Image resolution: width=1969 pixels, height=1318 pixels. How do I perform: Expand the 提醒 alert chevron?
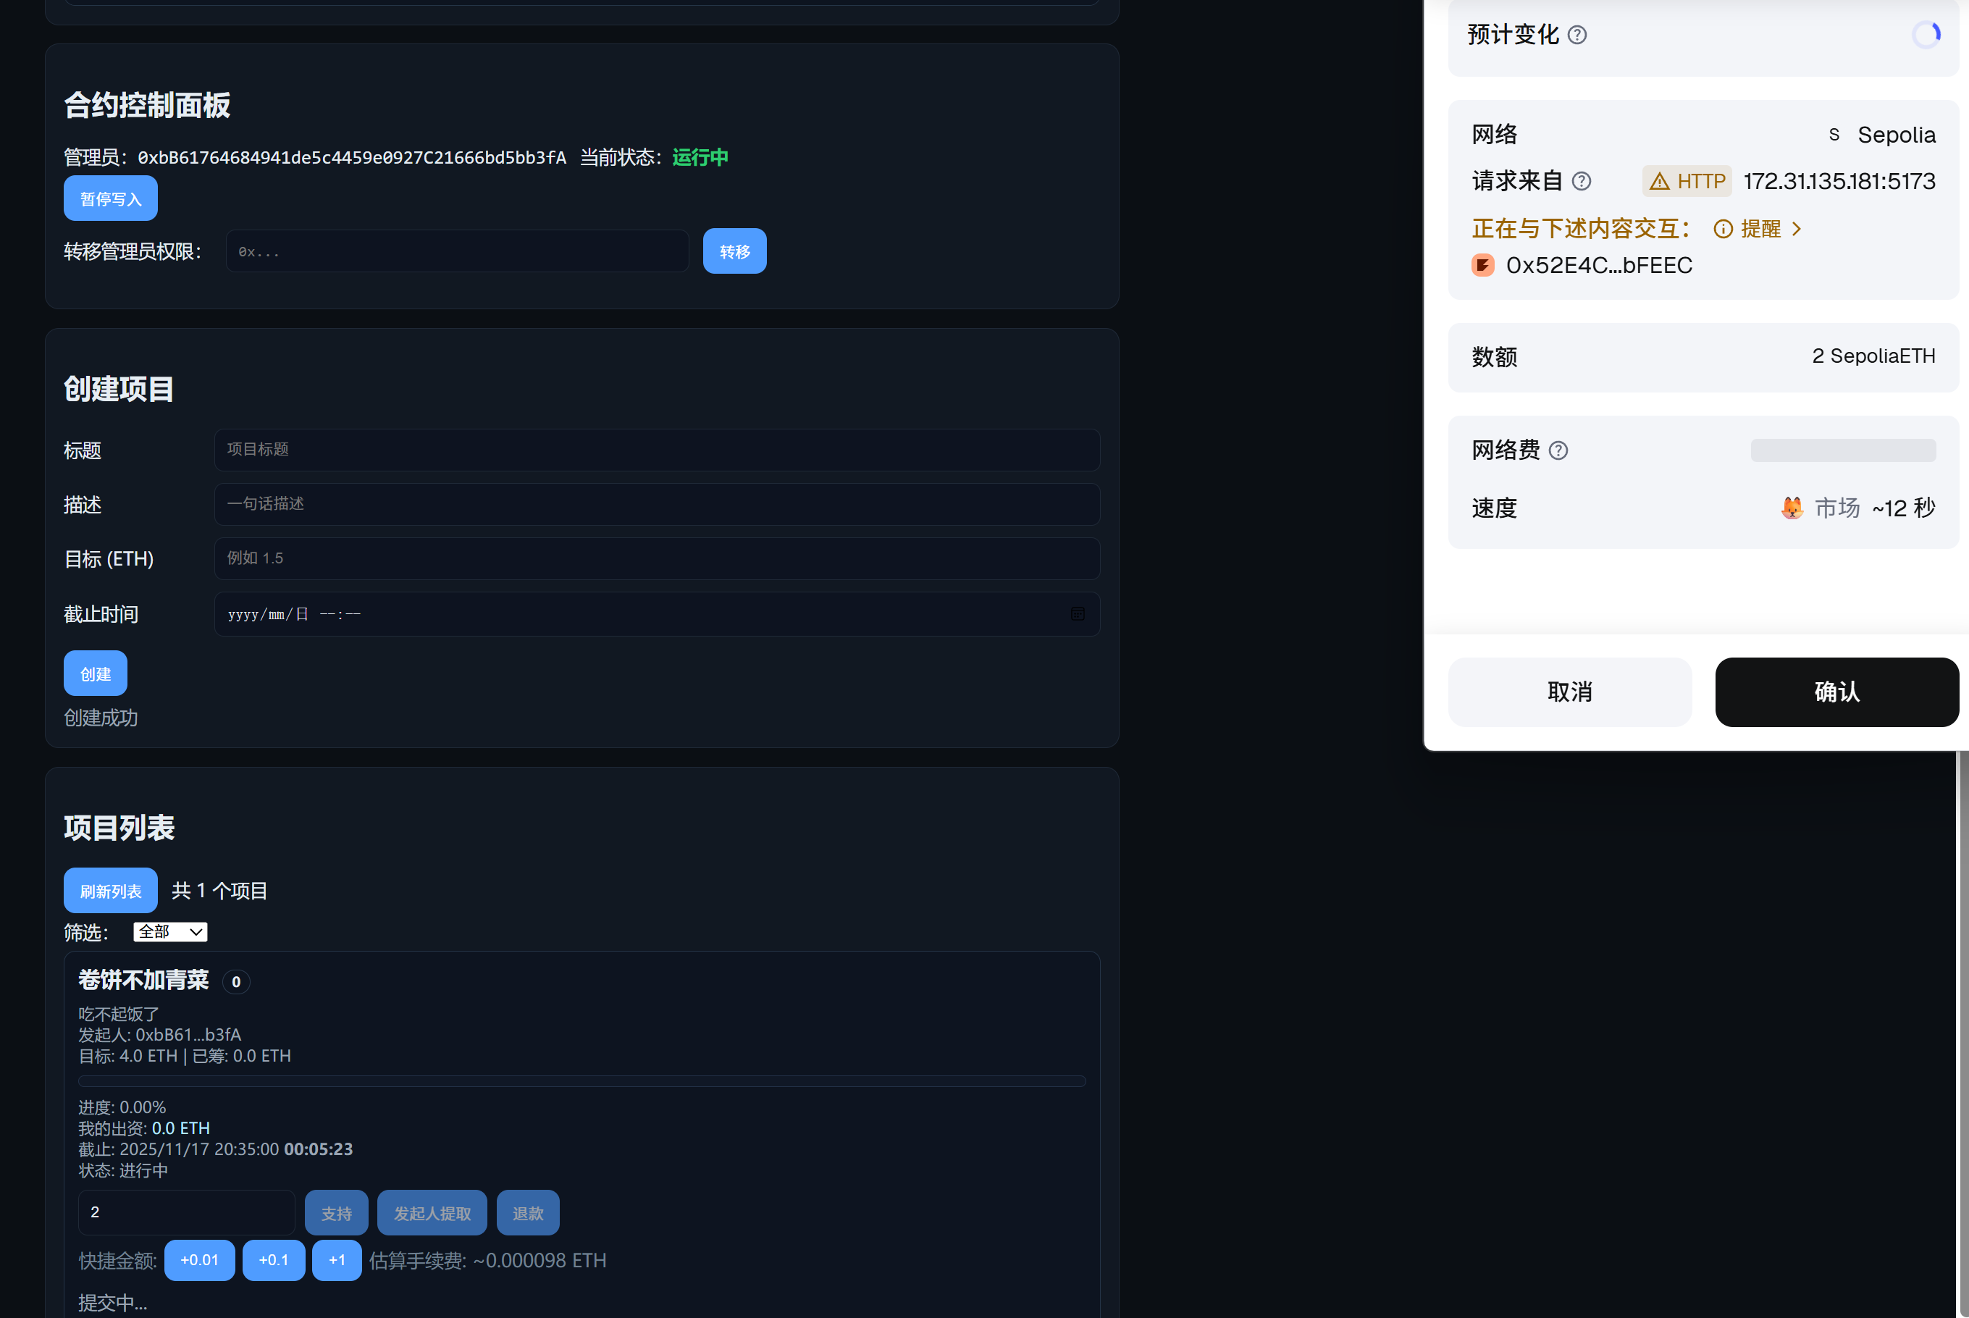pos(1797,229)
